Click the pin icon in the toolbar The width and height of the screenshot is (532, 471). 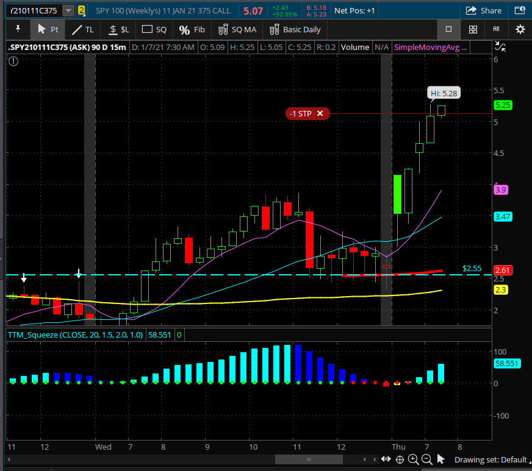[x=18, y=29]
